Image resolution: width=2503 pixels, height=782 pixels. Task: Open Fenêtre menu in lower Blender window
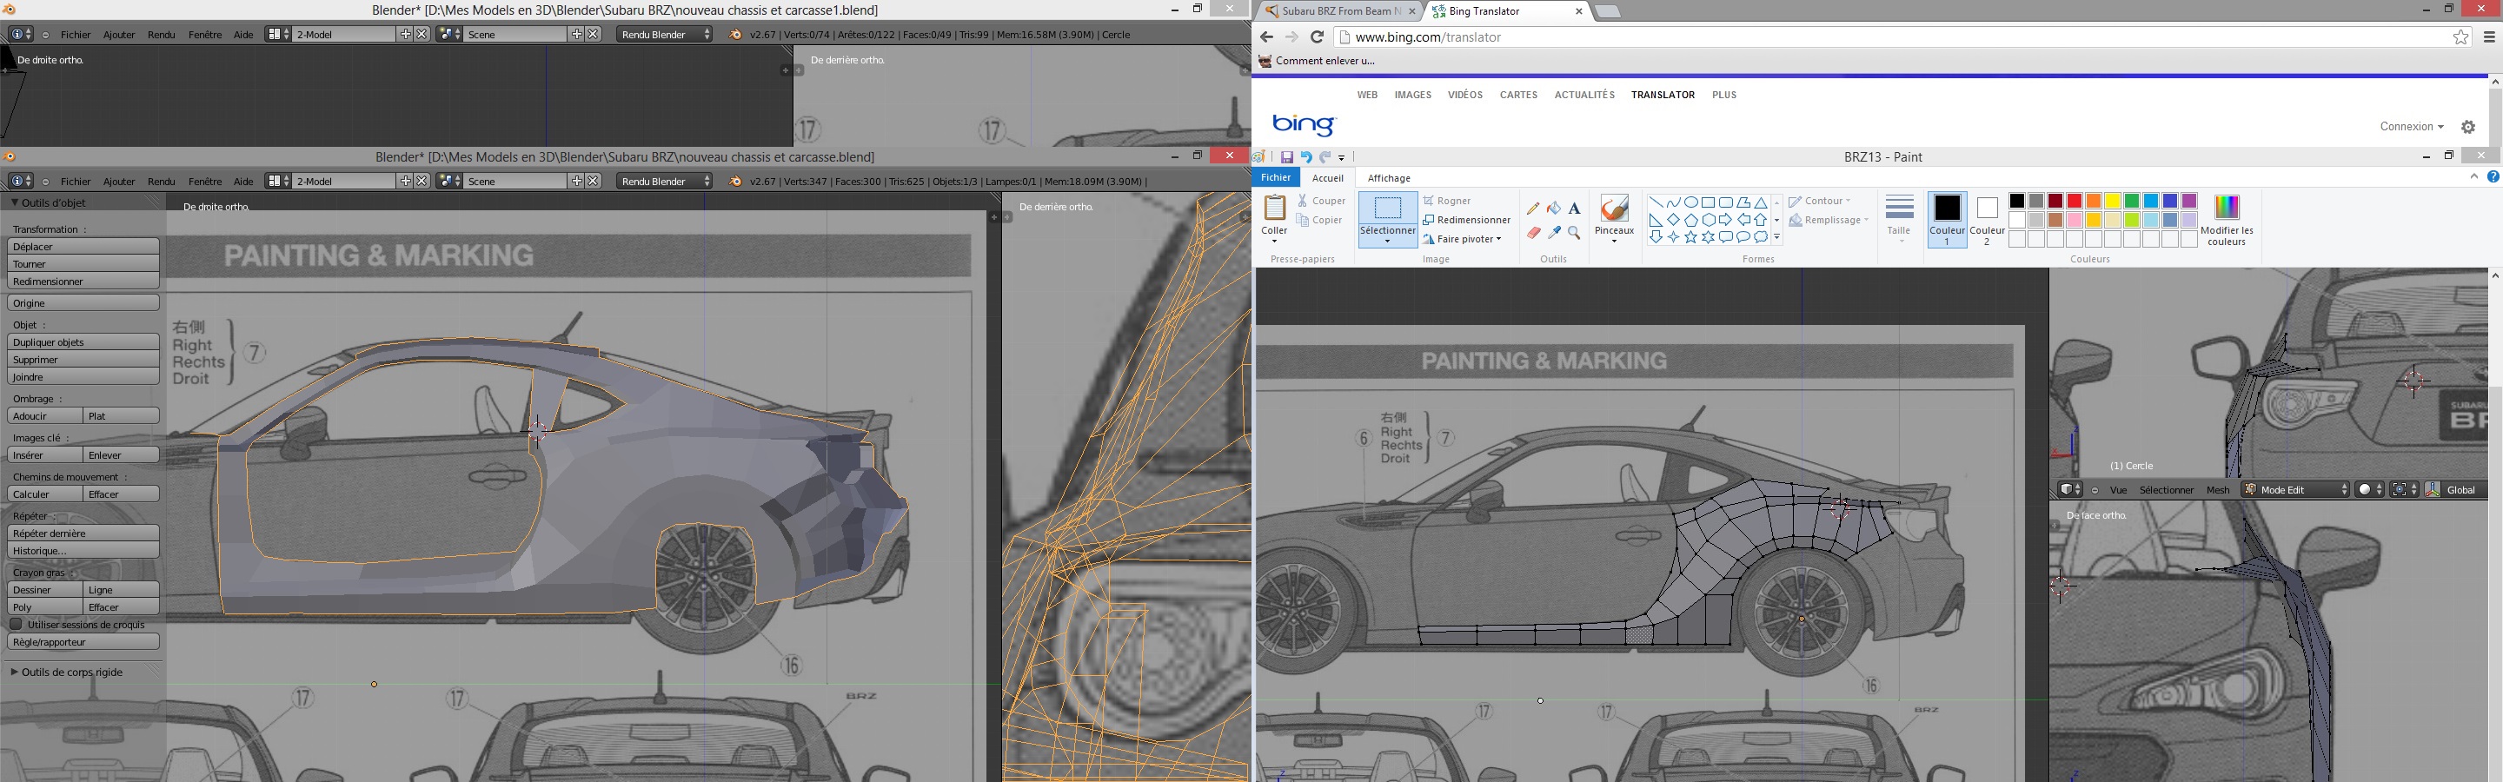click(205, 182)
